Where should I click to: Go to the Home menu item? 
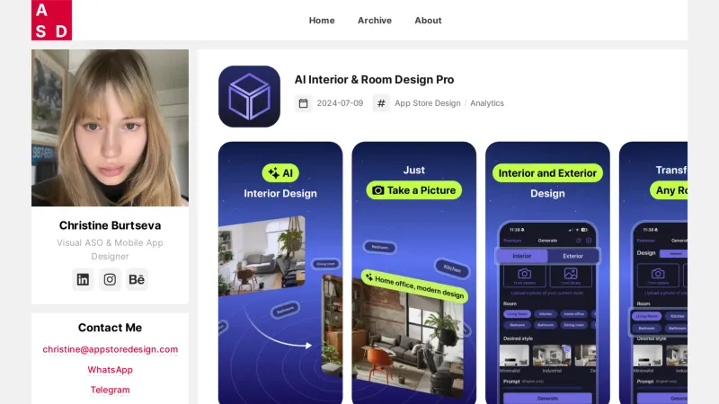click(x=322, y=21)
